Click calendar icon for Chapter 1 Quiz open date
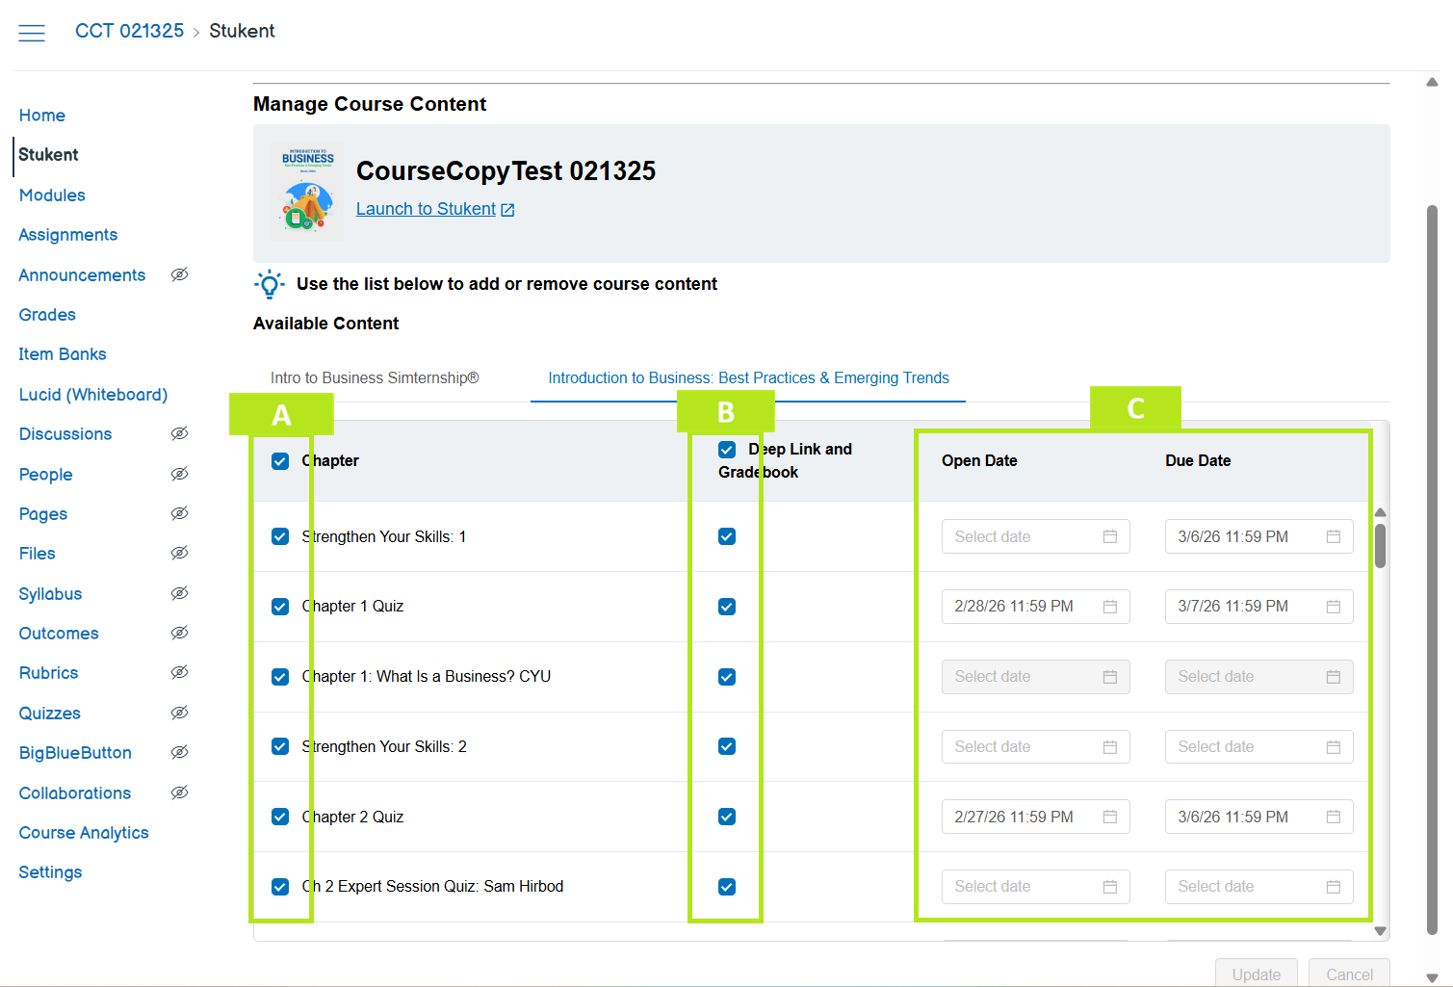1453x987 pixels. pos(1109,607)
